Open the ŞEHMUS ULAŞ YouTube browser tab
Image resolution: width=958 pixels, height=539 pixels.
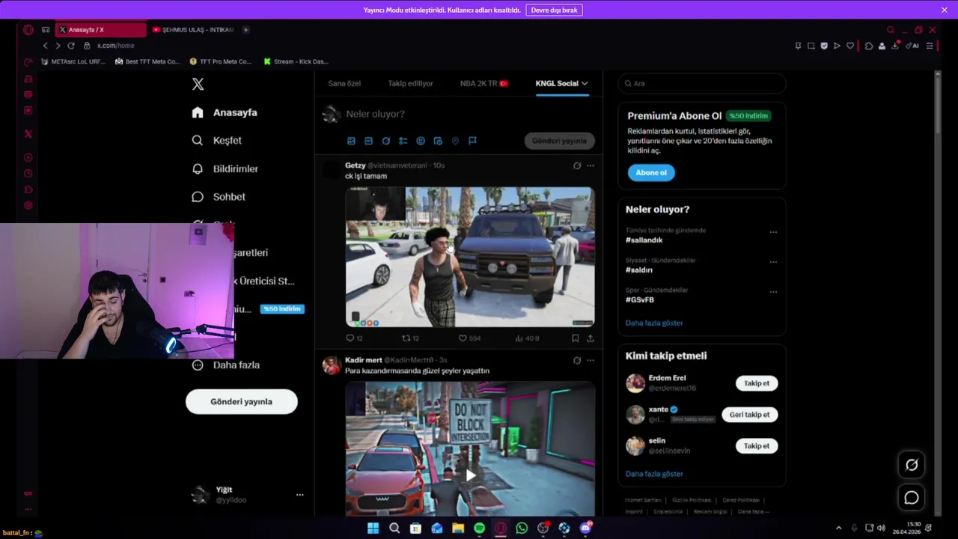click(193, 30)
